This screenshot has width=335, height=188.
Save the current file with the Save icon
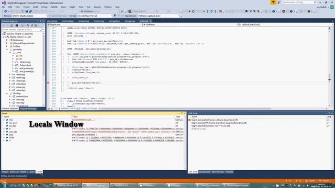coord(27,11)
